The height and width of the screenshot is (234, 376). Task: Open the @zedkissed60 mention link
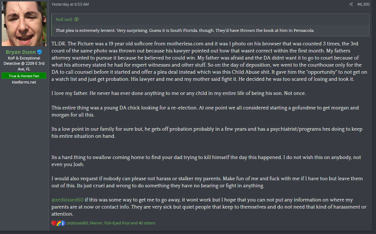67,200
